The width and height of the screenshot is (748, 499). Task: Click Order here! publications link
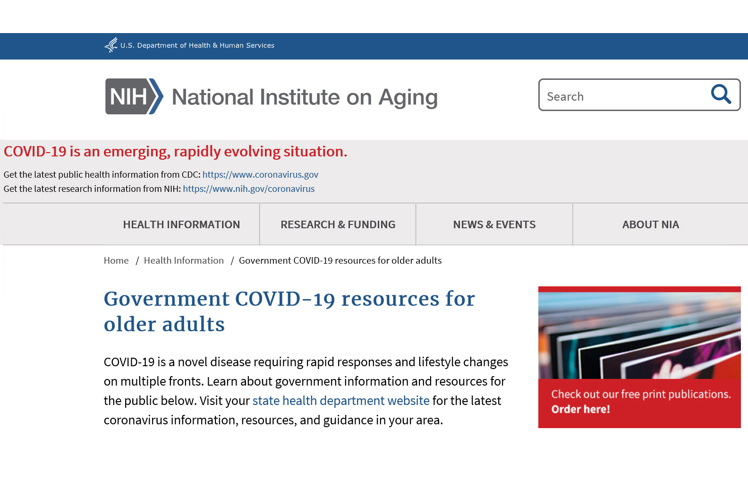click(581, 409)
